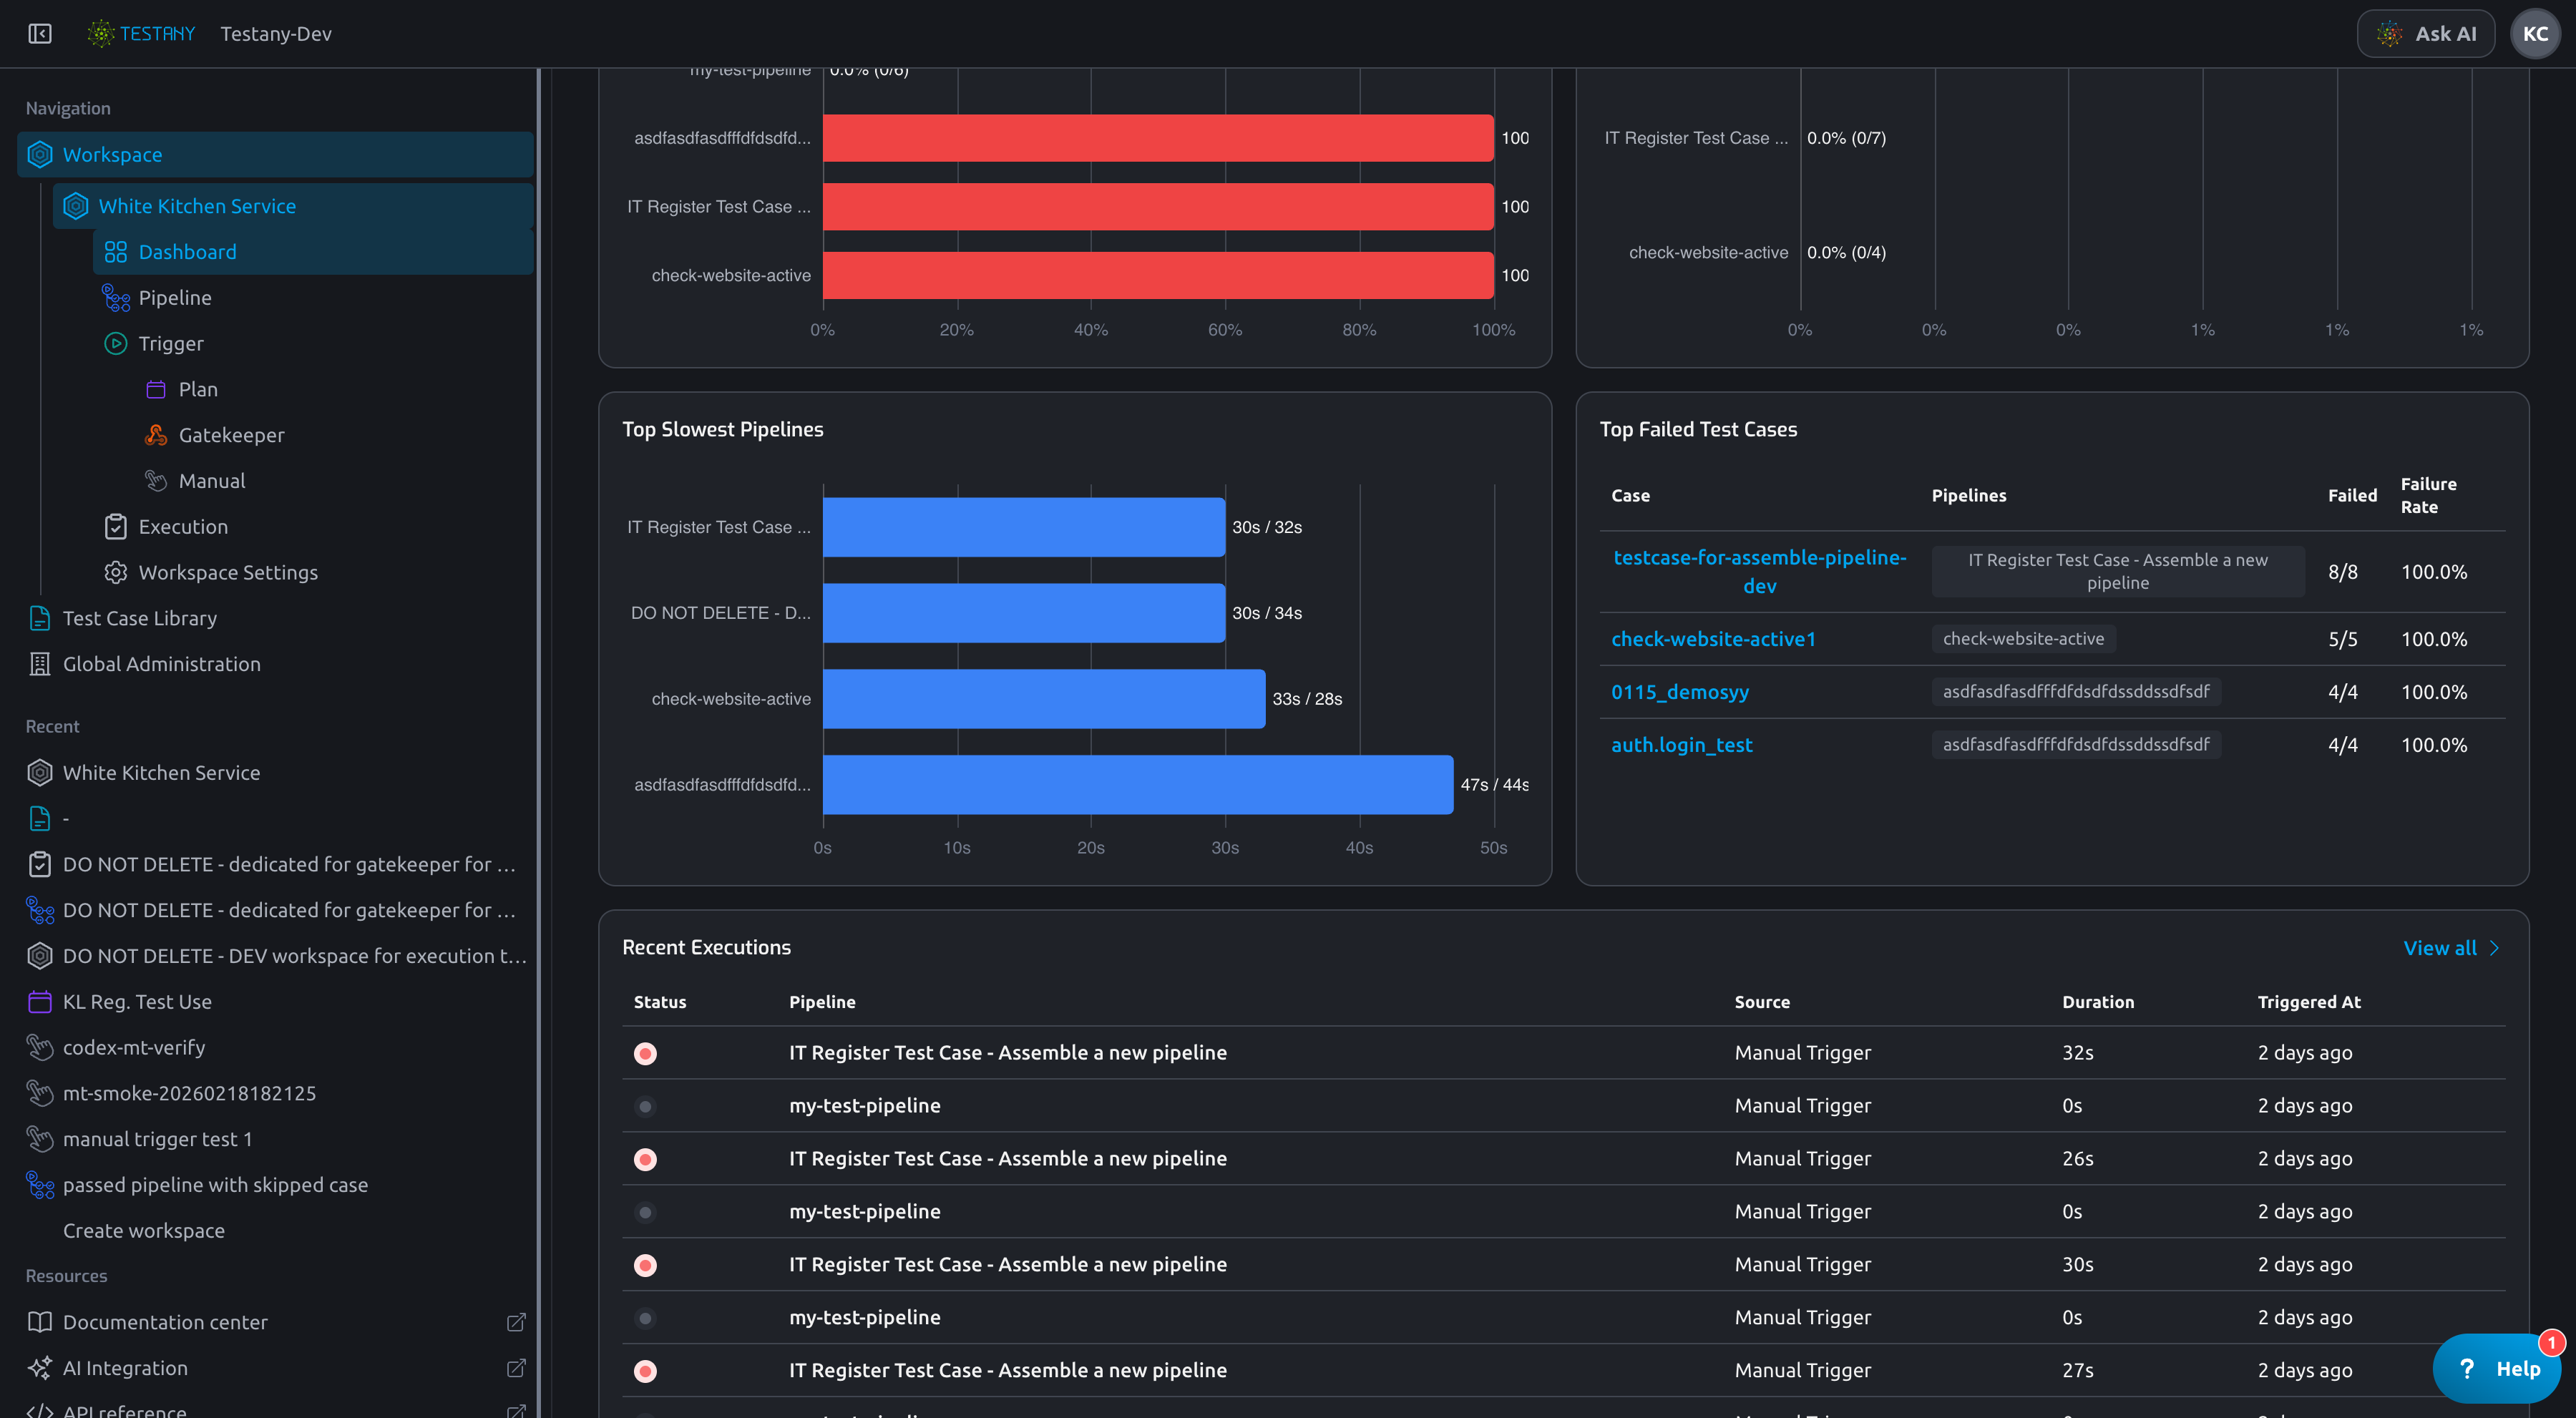Click the Test Case Library document icon
2576x1418 pixels.
[x=40, y=619]
